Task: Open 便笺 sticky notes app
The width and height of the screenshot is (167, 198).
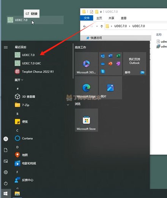Action: point(21,122)
